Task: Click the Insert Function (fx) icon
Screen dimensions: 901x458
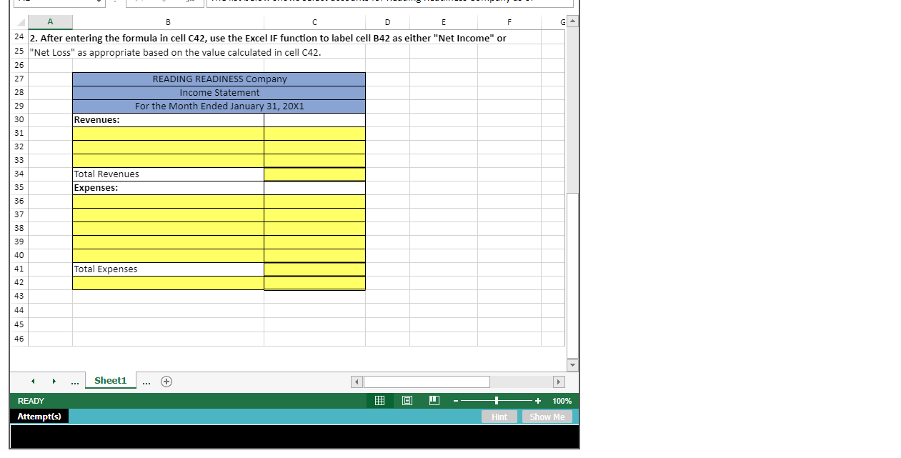Action: point(191,3)
